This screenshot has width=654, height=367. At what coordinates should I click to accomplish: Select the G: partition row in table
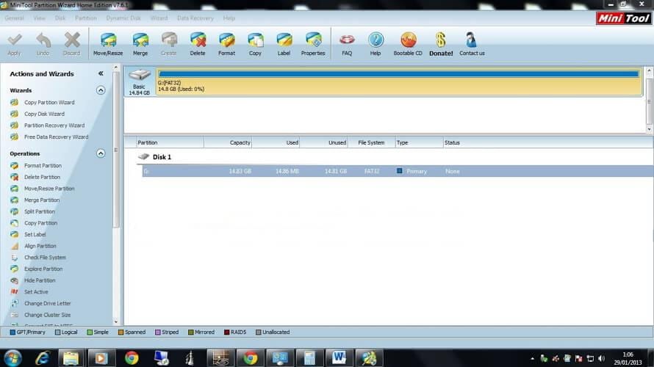(x=398, y=171)
